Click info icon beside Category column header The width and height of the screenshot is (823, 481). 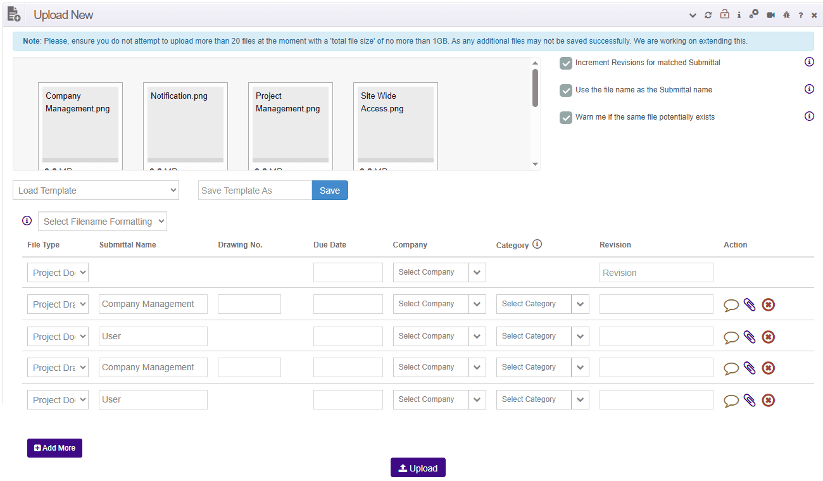tap(537, 244)
